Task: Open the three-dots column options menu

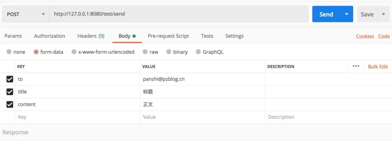Action: tap(356, 66)
